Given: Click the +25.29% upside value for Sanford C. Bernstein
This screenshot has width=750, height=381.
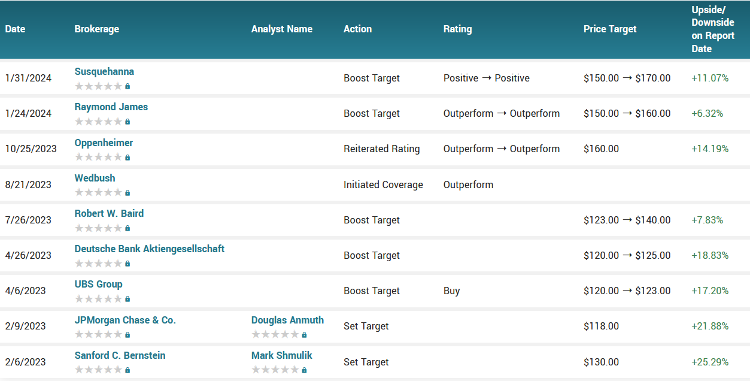Looking at the screenshot, I should (709, 362).
